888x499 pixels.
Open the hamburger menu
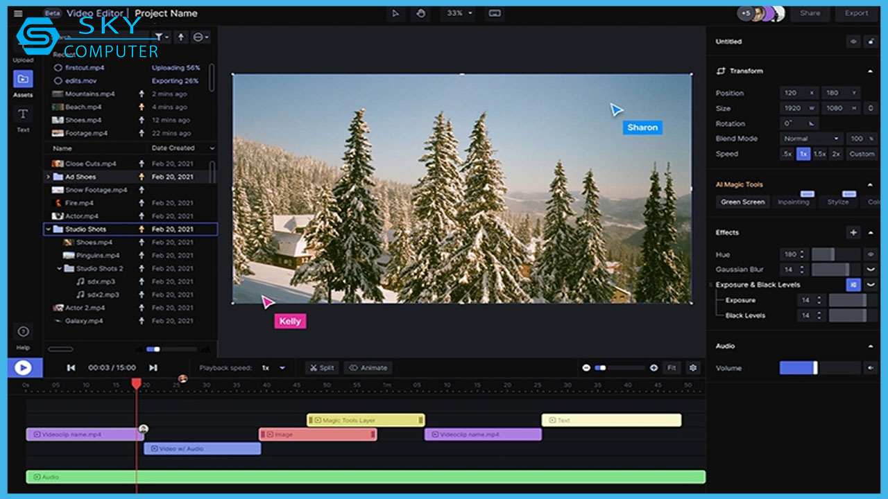coord(18,13)
